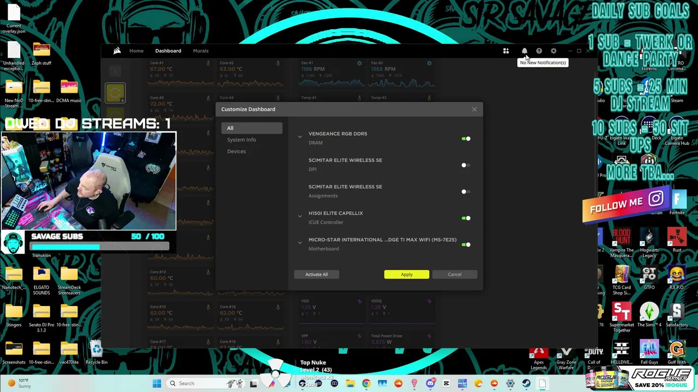Toggle off H150i ELITE CAPELLIX controller
Image resolution: width=698 pixels, height=392 pixels.
466,218
